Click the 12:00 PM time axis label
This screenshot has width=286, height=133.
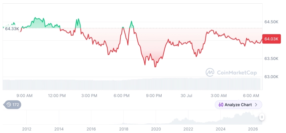[57, 96]
